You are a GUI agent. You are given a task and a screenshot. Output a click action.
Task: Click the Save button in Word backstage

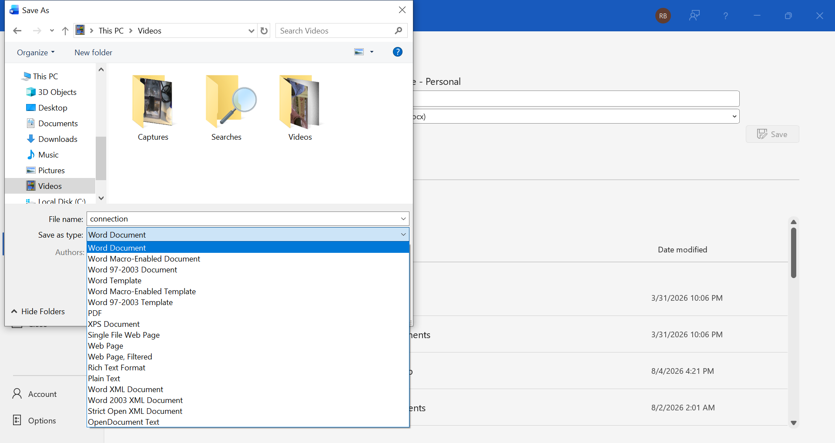pos(772,134)
